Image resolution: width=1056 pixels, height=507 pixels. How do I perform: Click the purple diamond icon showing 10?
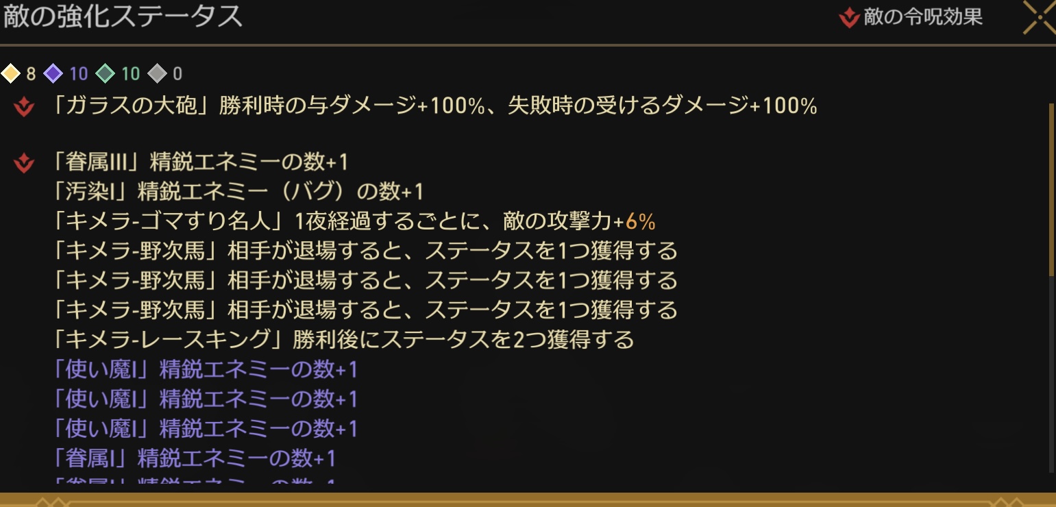pos(53,73)
